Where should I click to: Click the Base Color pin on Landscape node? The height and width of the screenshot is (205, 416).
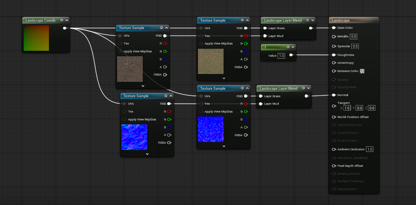point(334,28)
